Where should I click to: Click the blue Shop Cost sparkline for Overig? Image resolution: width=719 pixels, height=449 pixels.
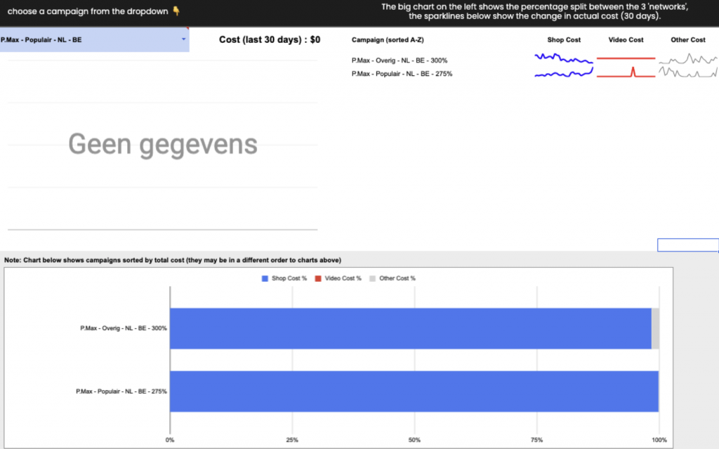coord(564,59)
